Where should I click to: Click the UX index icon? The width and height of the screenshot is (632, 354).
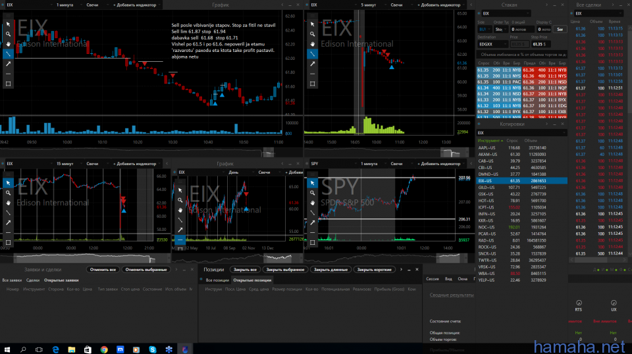pyautogui.click(x=614, y=303)
